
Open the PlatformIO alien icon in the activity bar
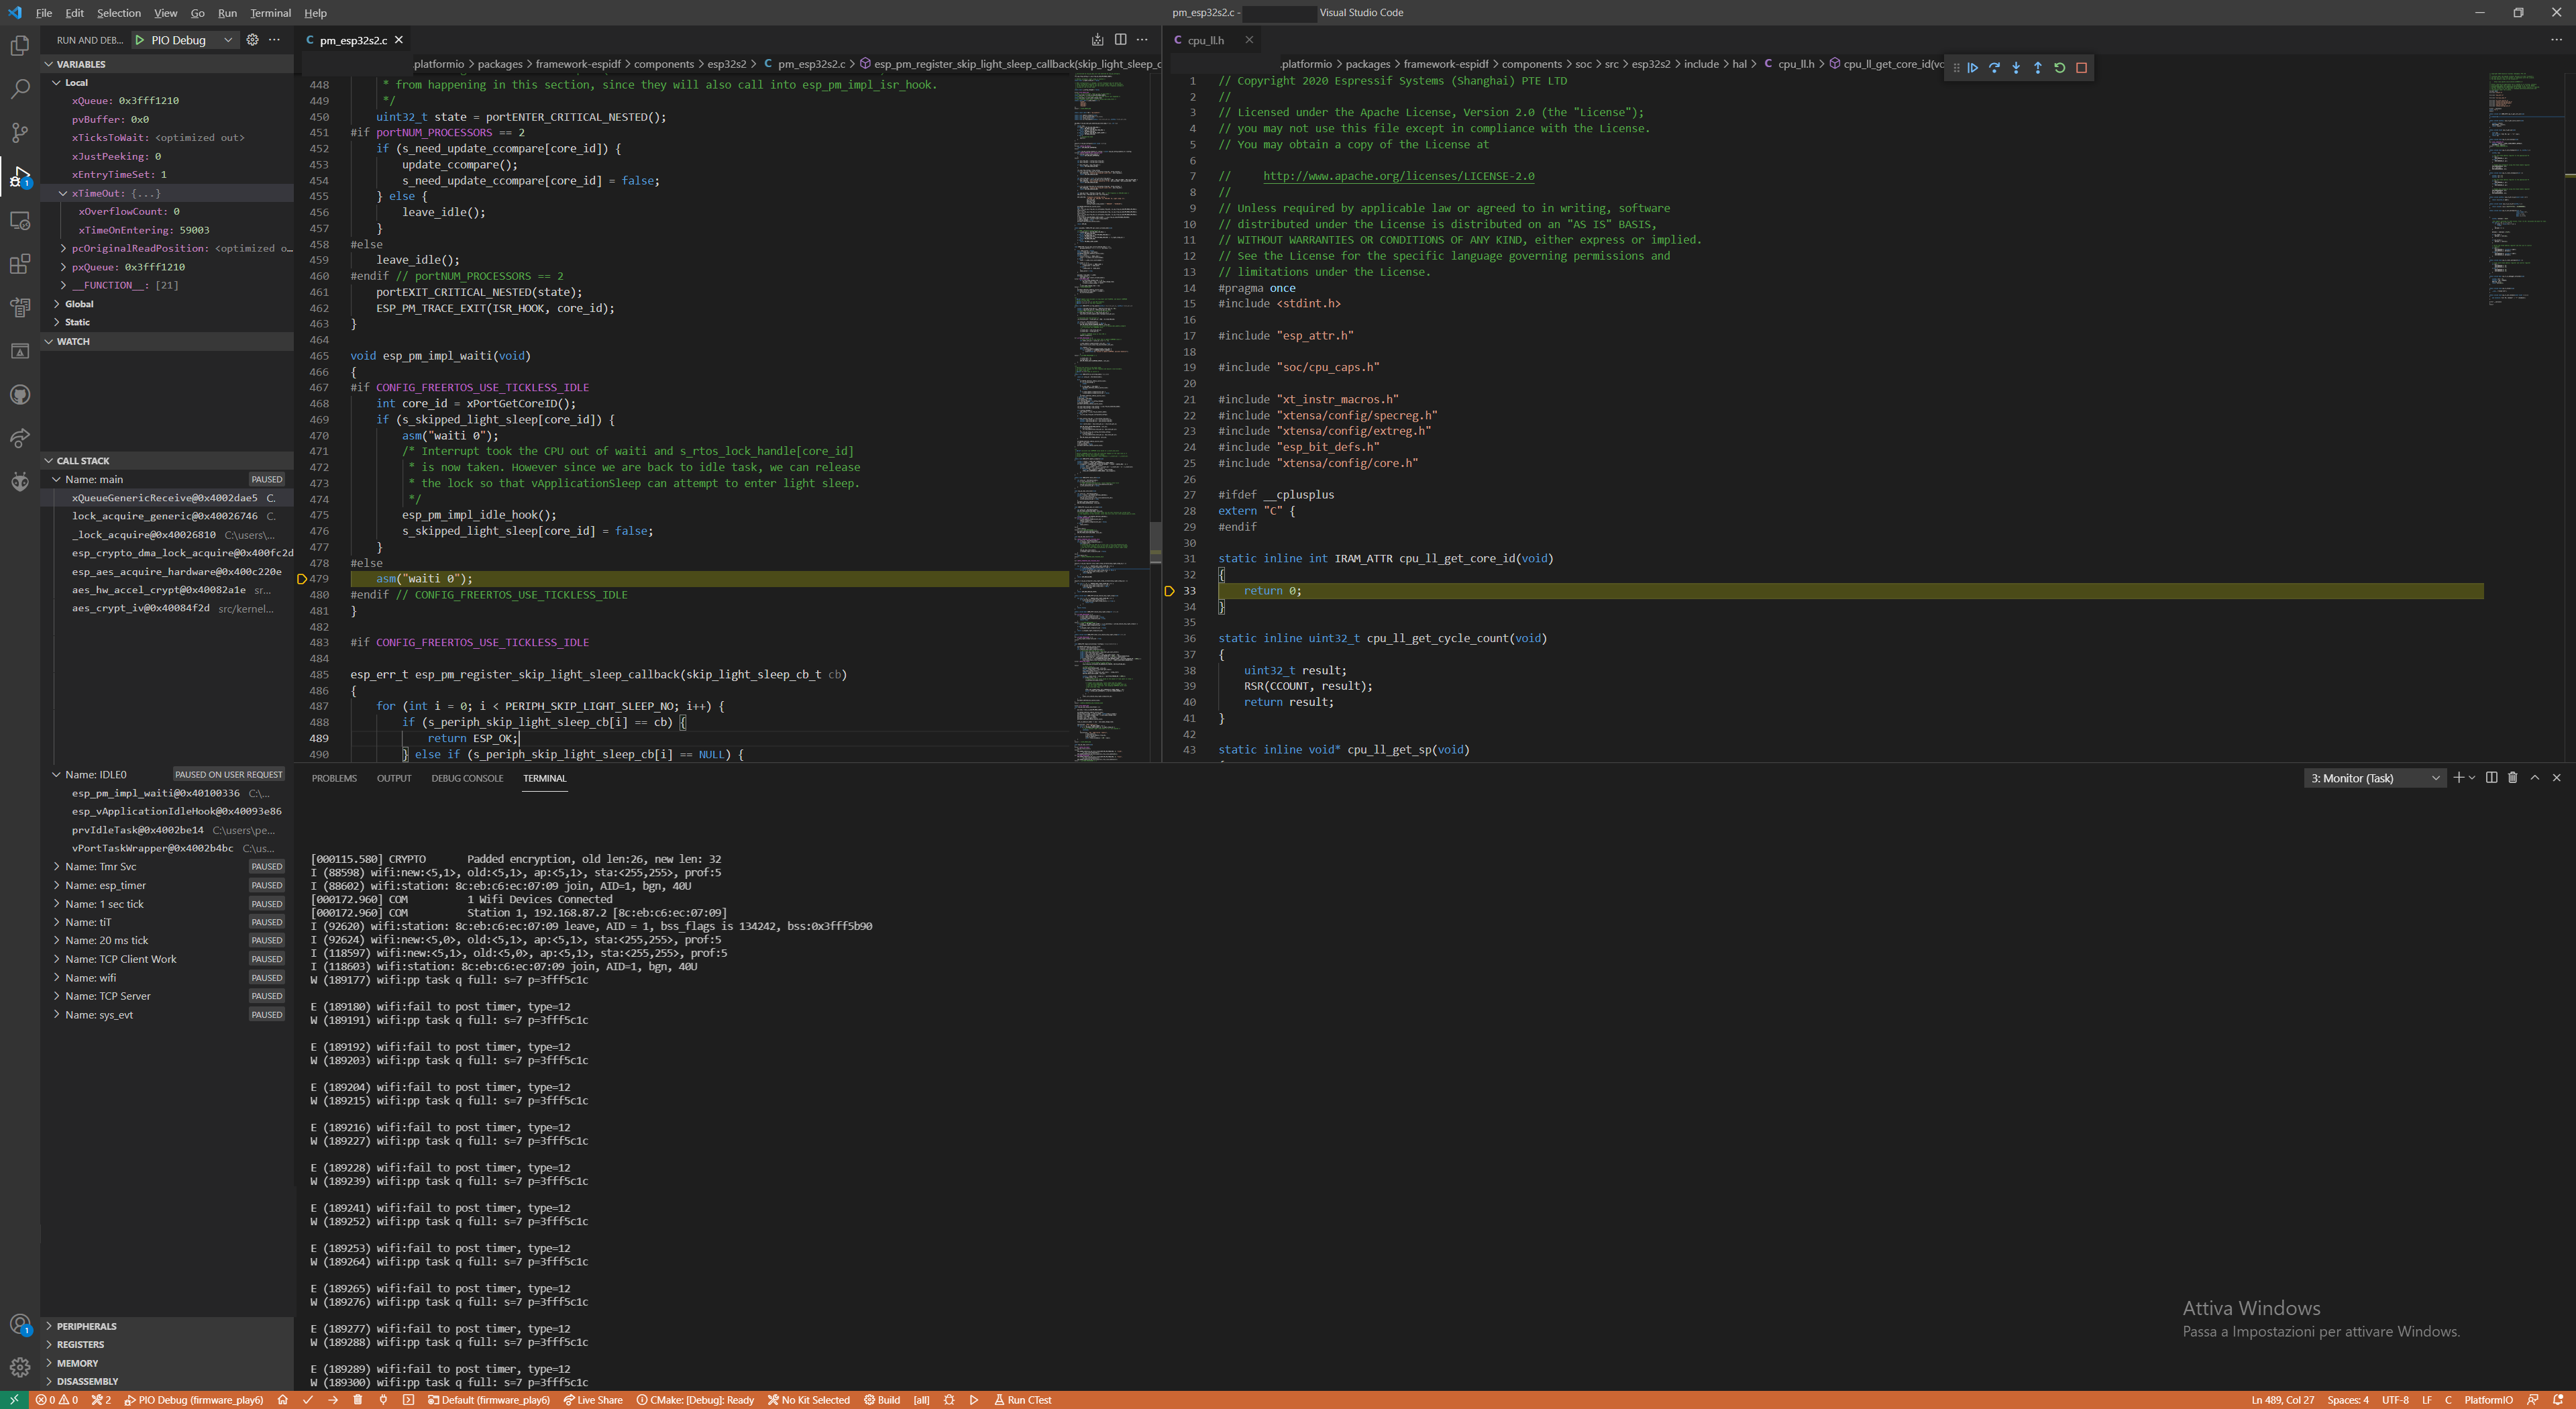[20, 482]
